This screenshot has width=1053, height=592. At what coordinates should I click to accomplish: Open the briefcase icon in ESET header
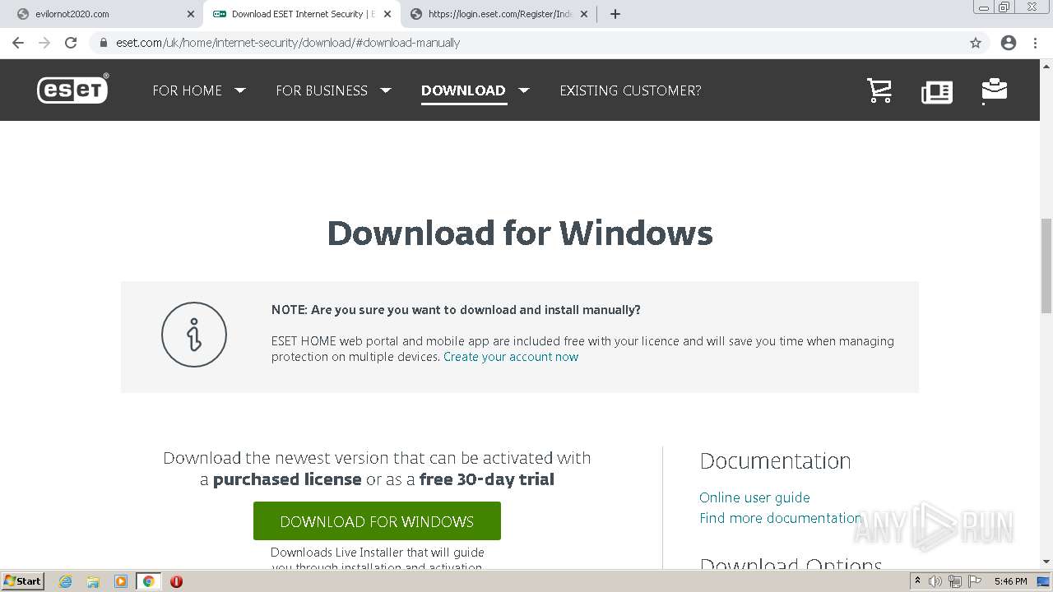[x=995, y=90]
